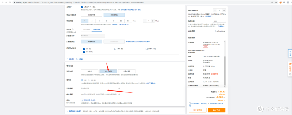Image resolution: width=292 pixels, height=115 pixels.
Task: Expand the 查看明细 price details
Action: (221, 100)
